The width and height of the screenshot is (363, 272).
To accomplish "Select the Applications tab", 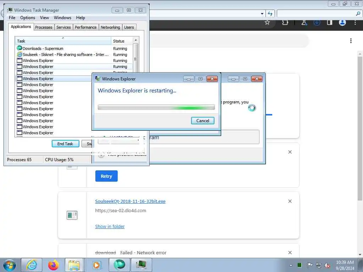I will pyautogui.click(x=21, y=27).
